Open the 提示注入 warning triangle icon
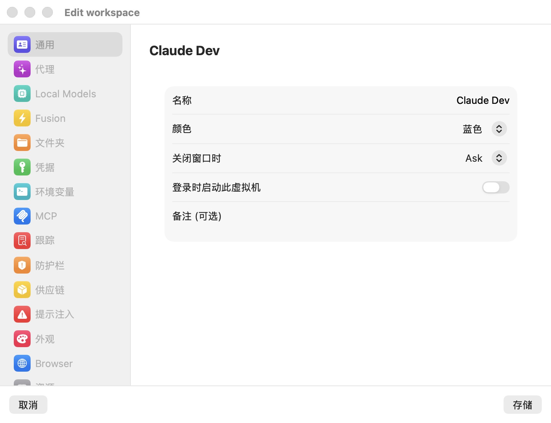551x423 pixels. pos(22,314)
